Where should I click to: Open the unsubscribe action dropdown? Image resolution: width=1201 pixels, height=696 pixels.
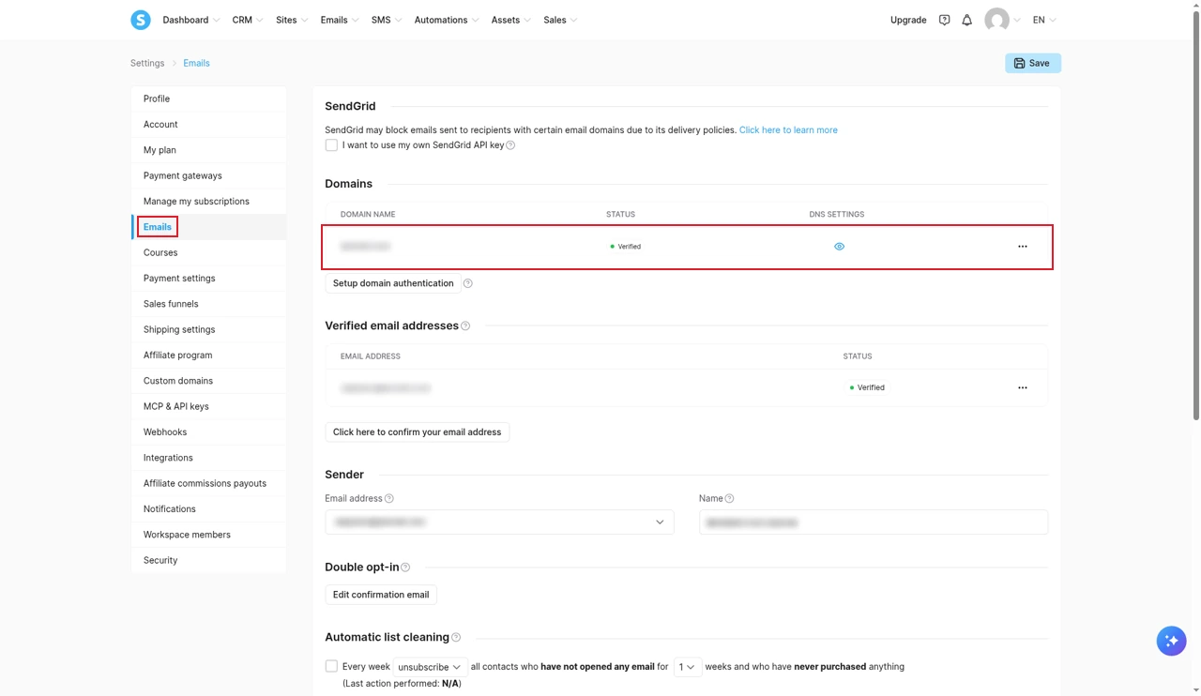430,667
